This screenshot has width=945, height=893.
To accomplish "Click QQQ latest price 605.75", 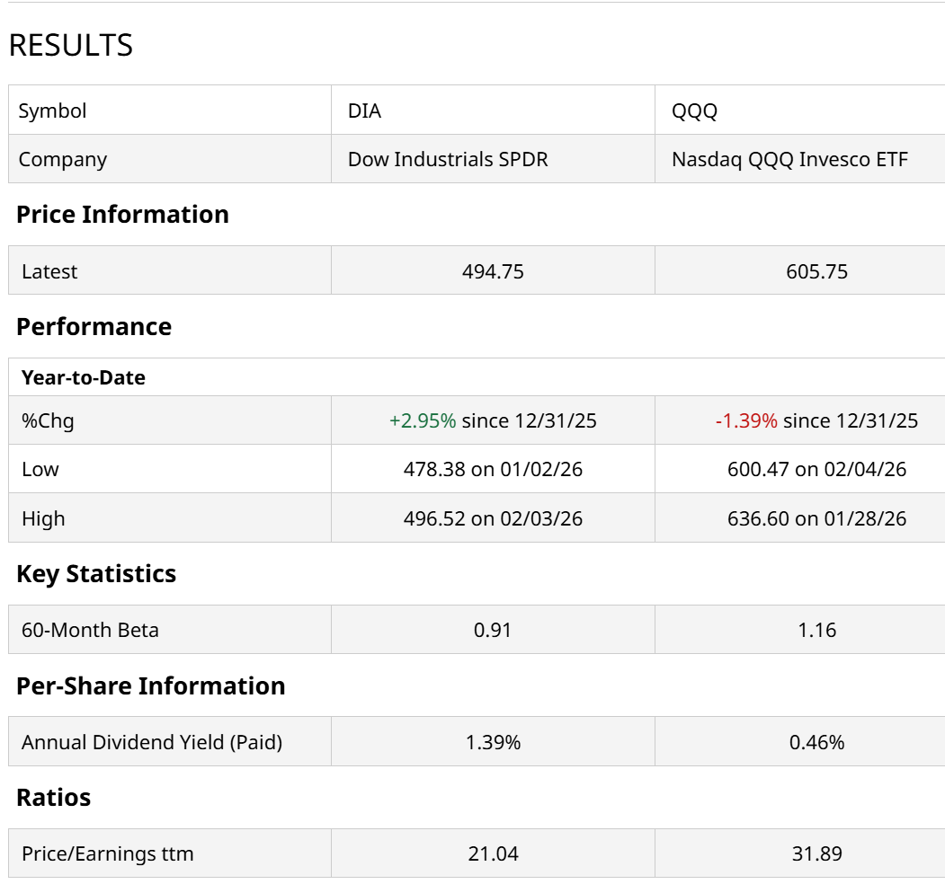I will [816, 271].
